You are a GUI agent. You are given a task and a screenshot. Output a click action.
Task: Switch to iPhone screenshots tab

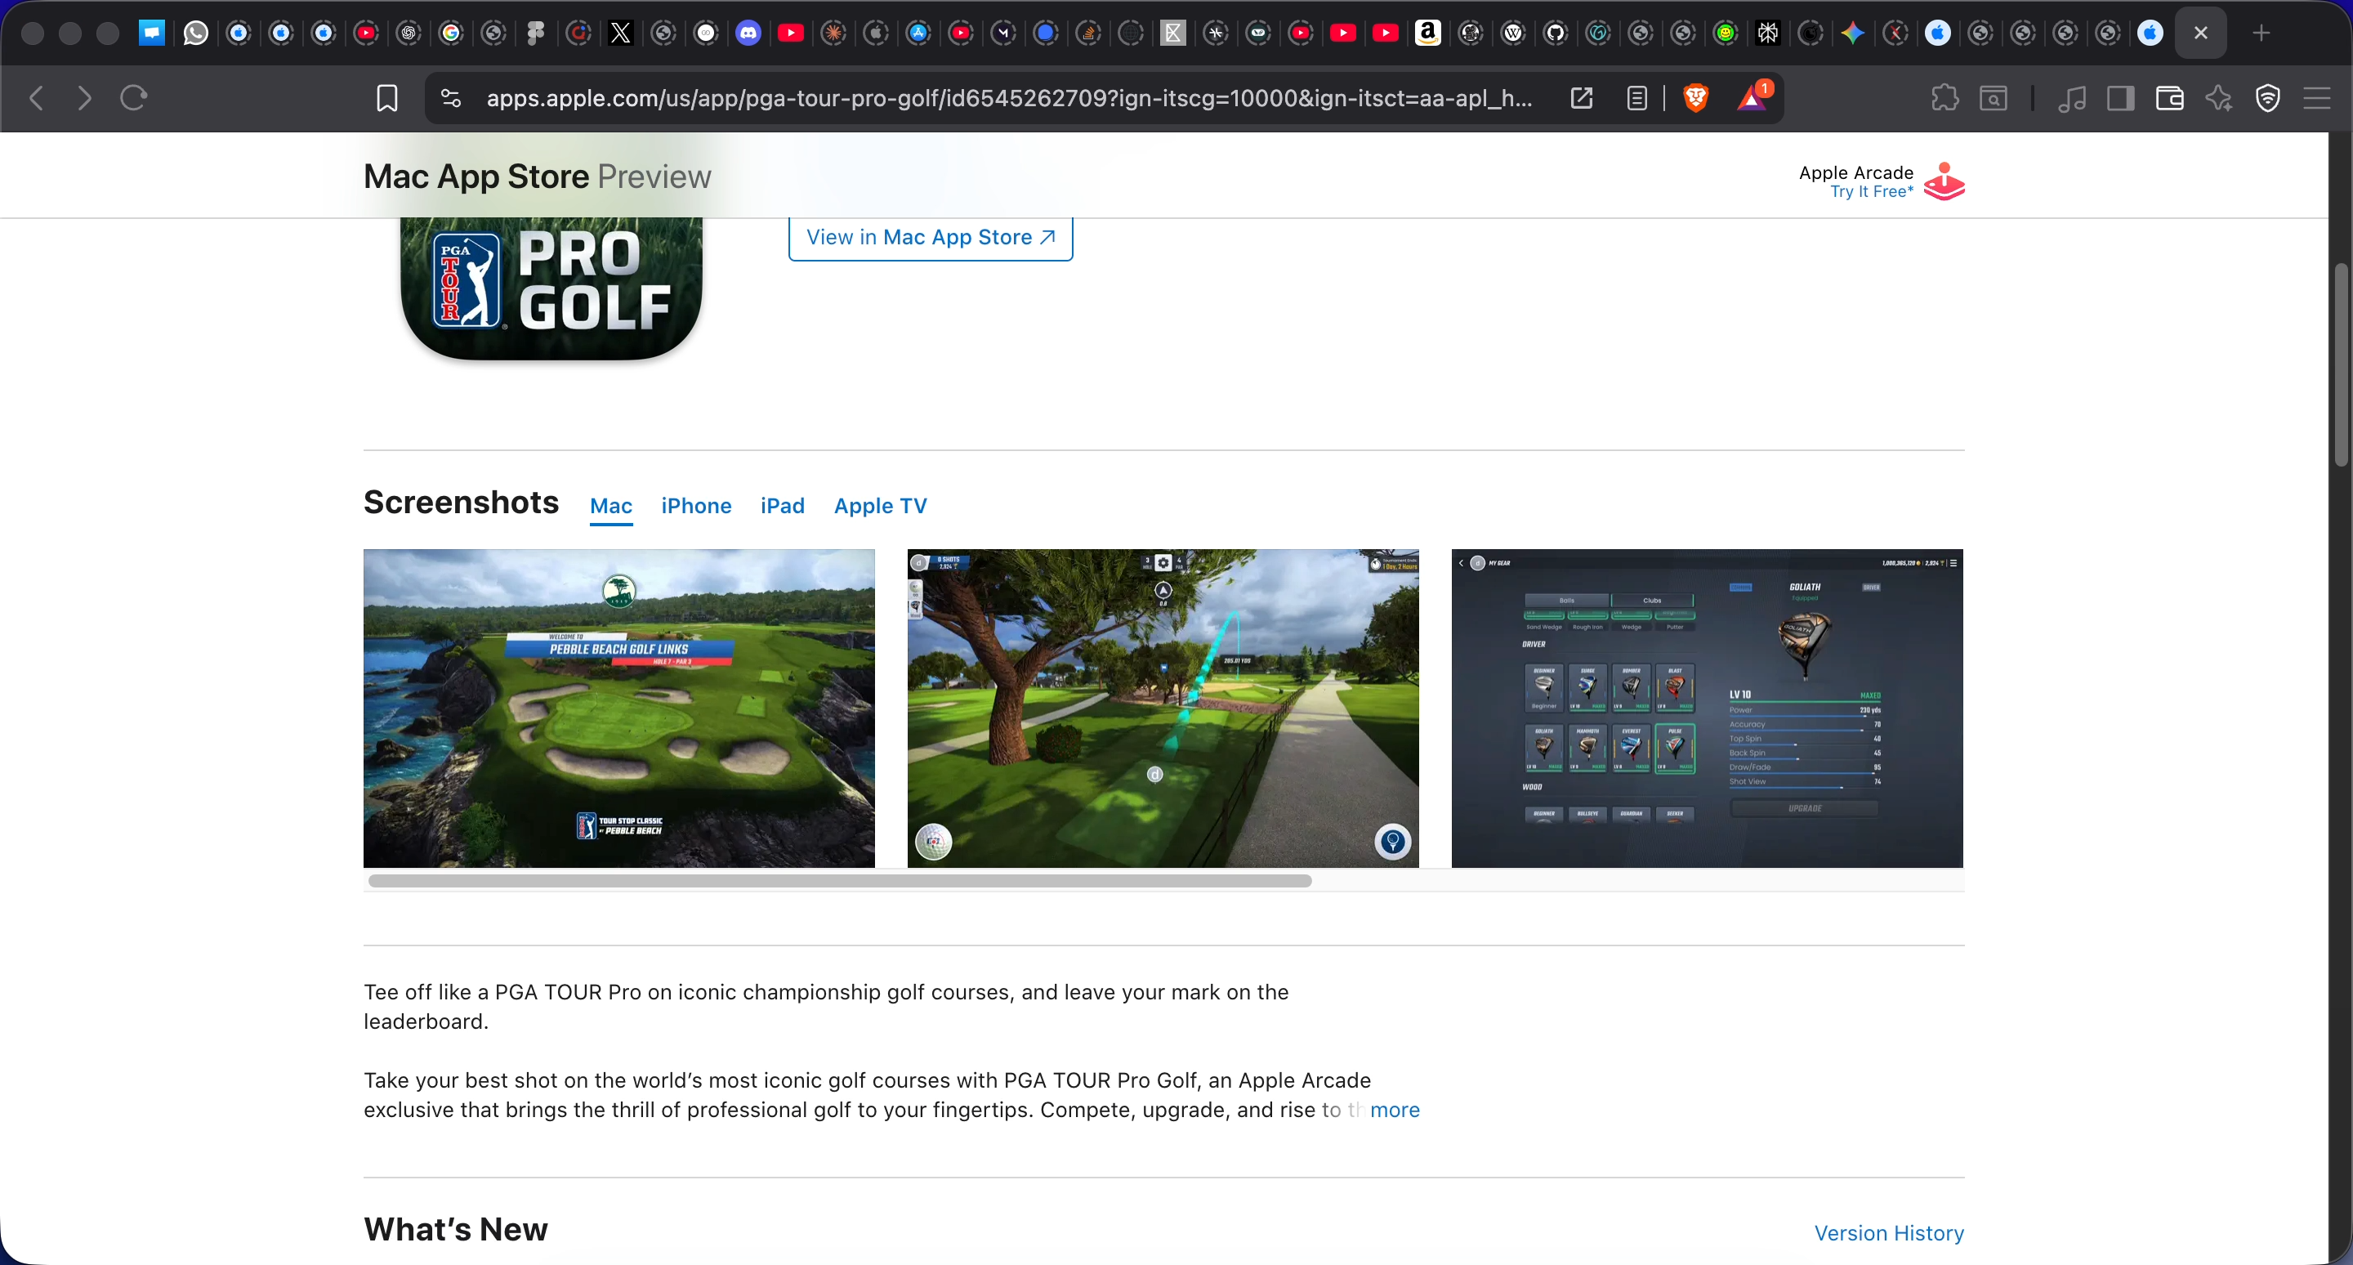(x=696, y=506)
